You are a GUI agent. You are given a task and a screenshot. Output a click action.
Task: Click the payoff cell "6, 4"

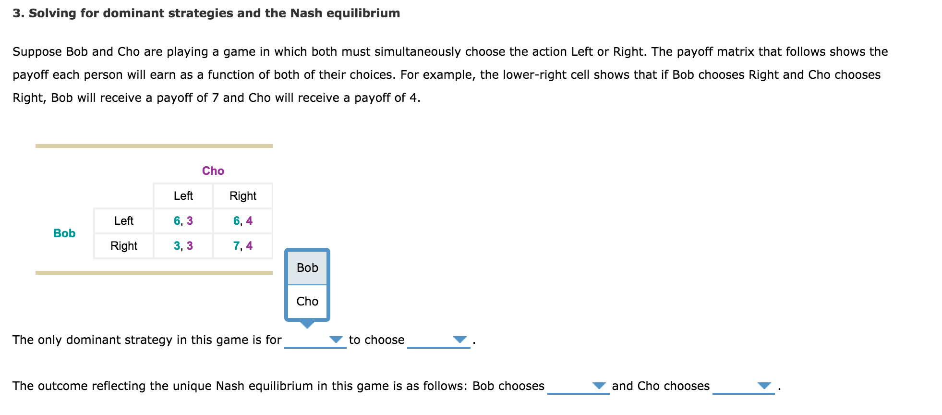click(x=243, y=220)
